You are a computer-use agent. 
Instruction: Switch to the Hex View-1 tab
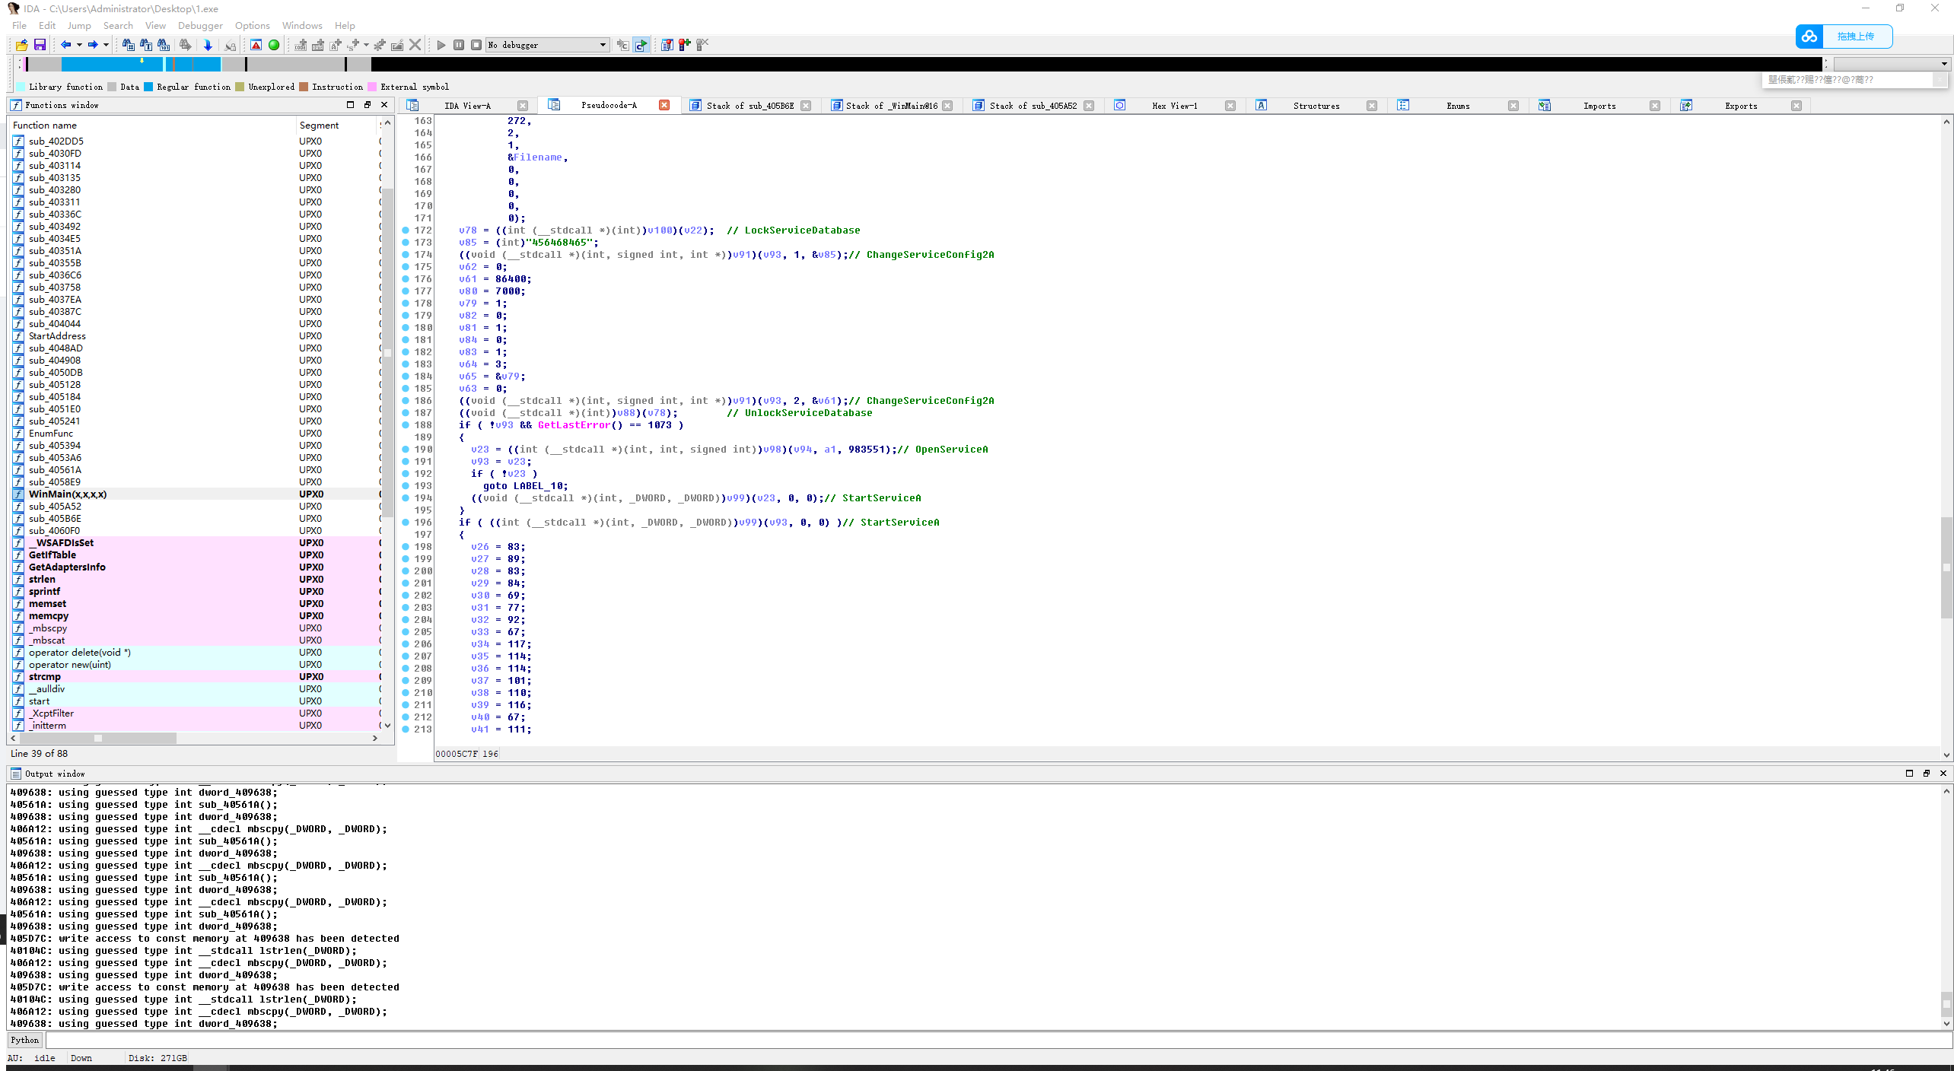pyautogui.click(x=1174, y=106)
